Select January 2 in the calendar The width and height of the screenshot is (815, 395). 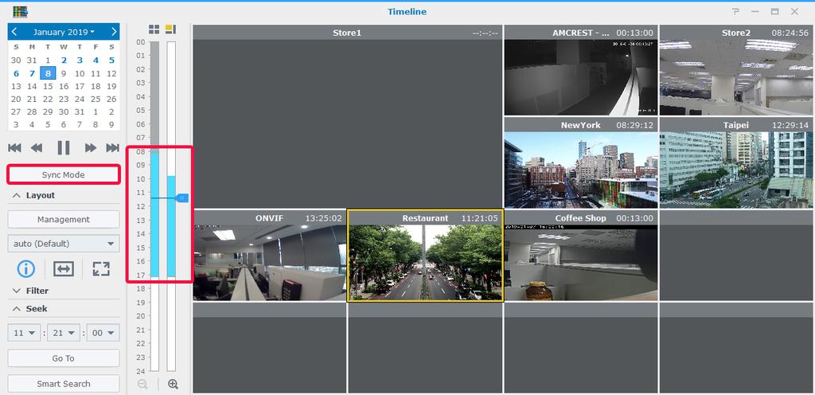64,60
